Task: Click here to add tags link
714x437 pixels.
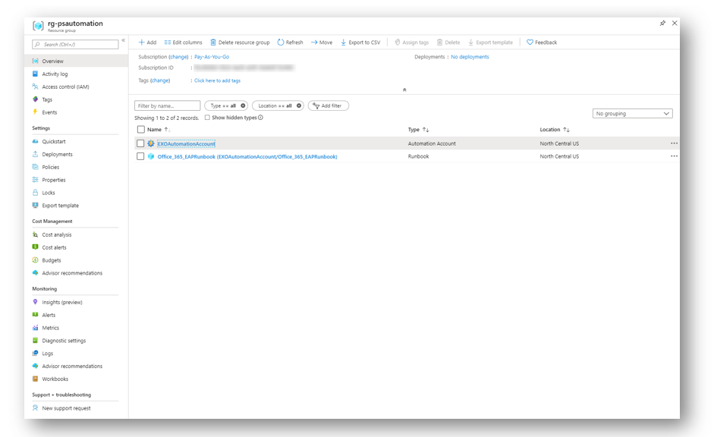Action: pos(217,80)
